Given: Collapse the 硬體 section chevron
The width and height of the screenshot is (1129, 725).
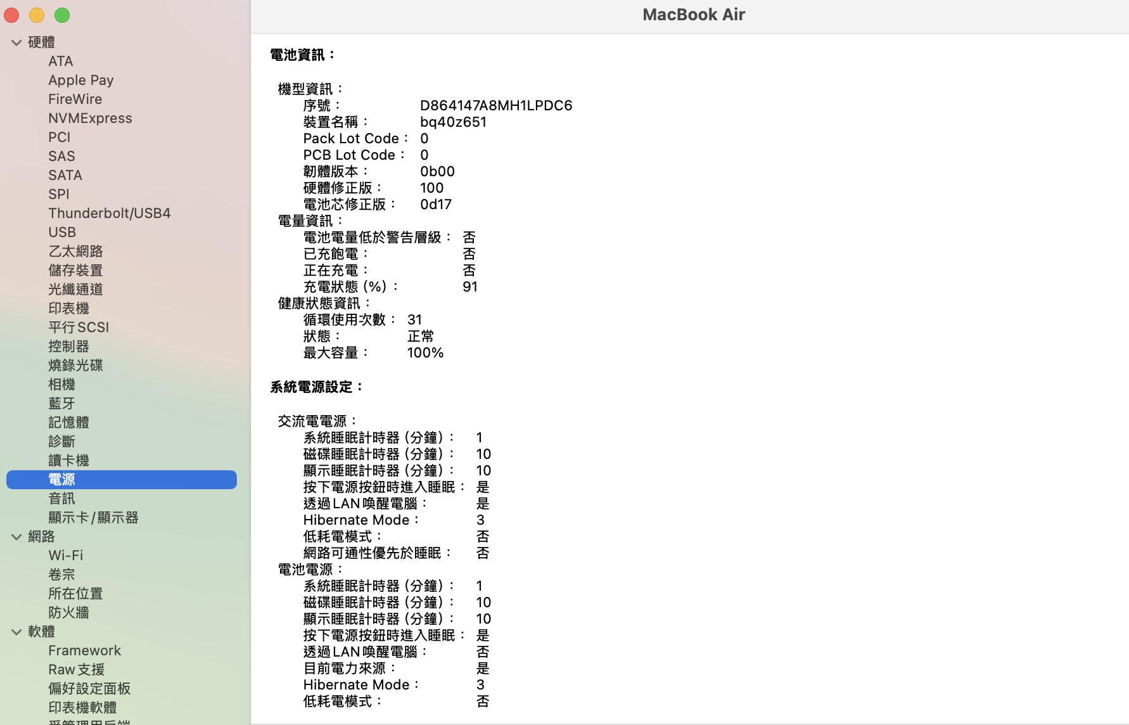Looking at the screenshot, I should click(16, 42).
